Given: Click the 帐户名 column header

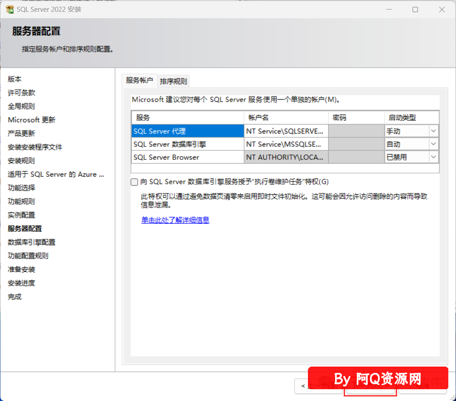Looking at the screenshot, I should [x=286, y=117].
